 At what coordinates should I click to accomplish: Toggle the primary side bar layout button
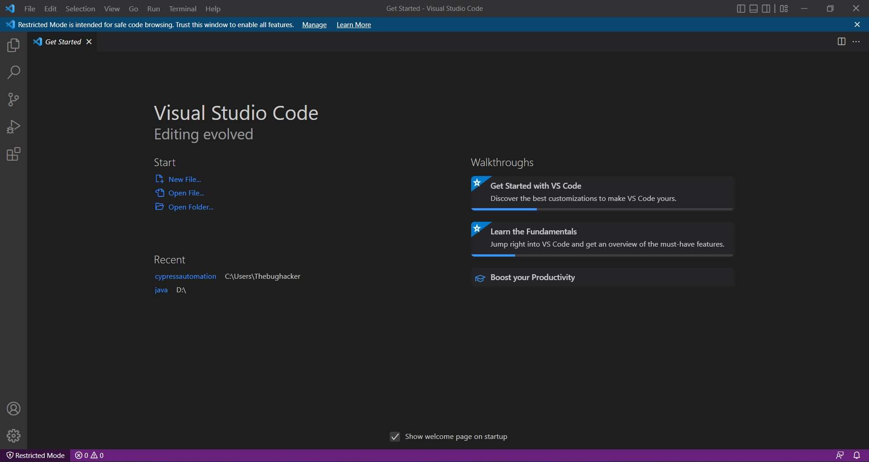tap(741, 9)
